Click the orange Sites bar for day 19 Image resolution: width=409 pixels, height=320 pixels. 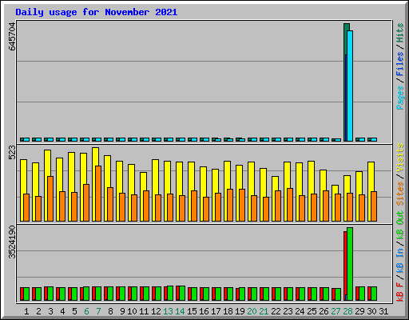coord(242,205)
